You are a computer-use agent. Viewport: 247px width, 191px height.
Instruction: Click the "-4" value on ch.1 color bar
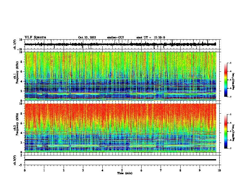[230, 71]
